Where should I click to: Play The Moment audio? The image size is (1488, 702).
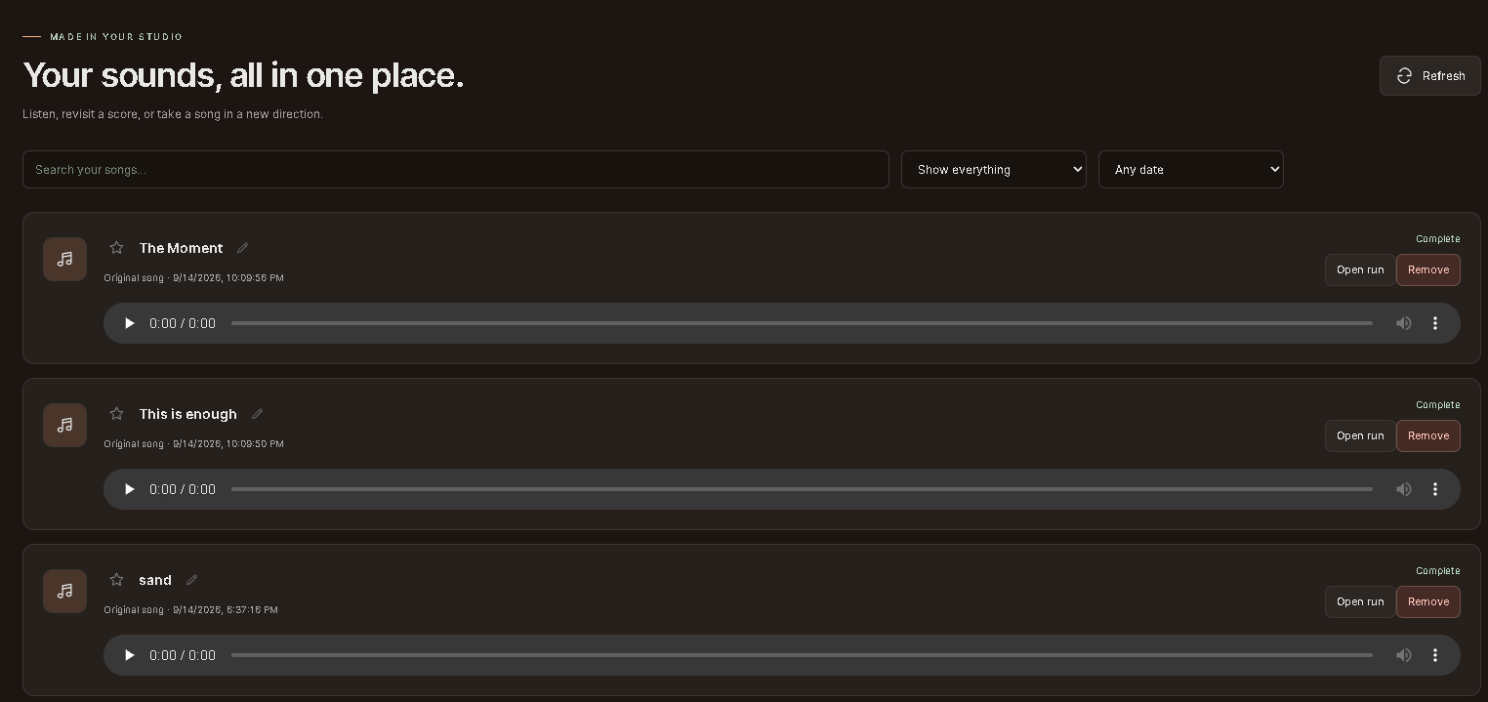click(x=129, y=323)
